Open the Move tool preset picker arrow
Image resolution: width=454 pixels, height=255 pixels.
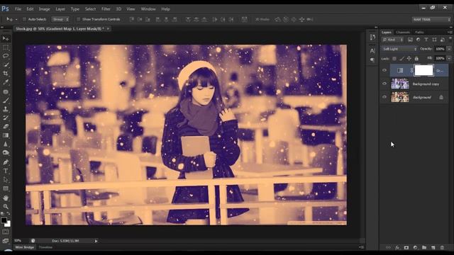click(16, 19)
